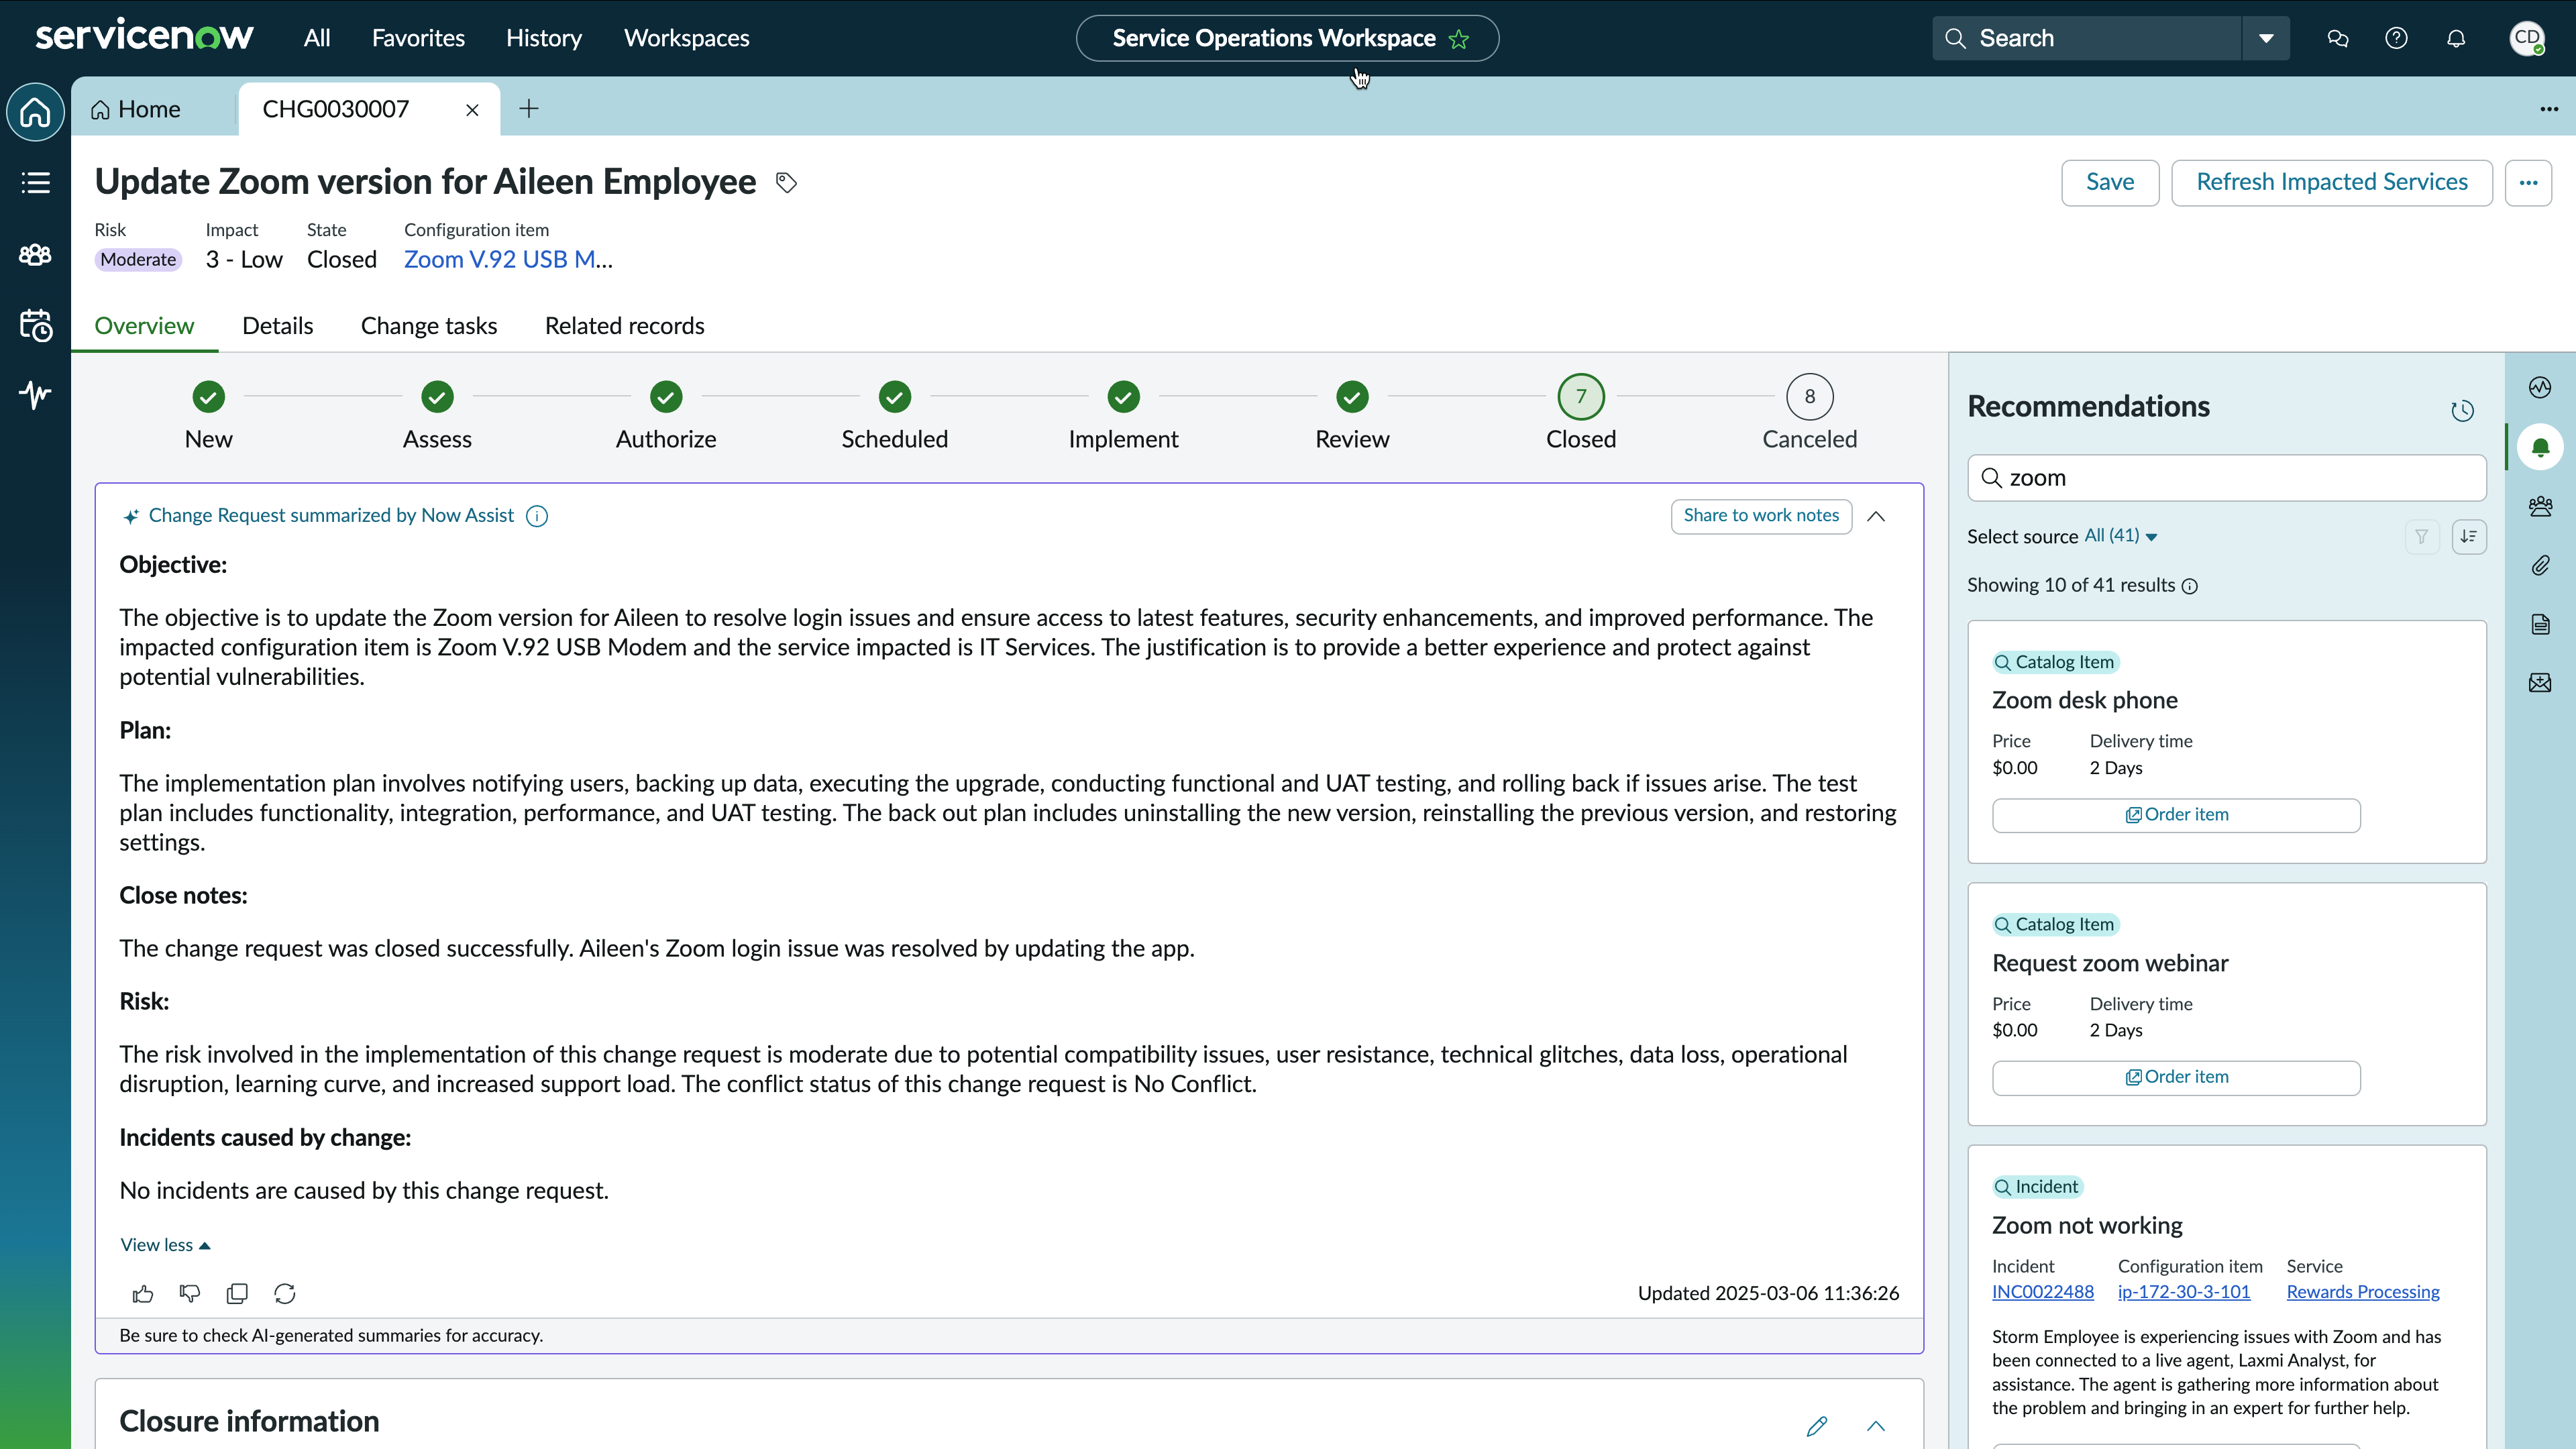This screenshot has height=1449, width=2576.
Task: Open the List menu icon in sidebar
Action: click(35, 182)
